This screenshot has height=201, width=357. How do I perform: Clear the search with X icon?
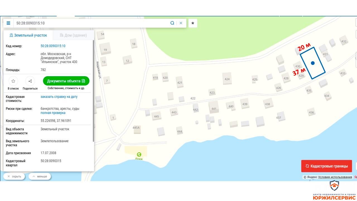(x=181, y=23)
